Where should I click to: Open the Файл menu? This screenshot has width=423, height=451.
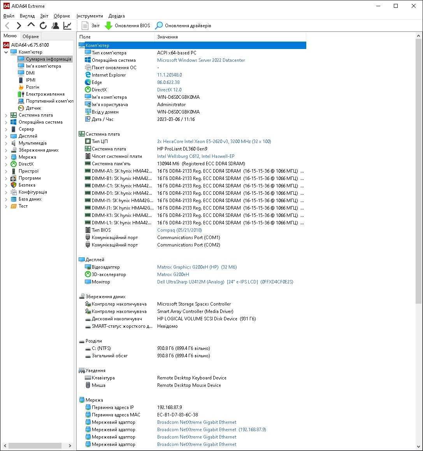9,16
